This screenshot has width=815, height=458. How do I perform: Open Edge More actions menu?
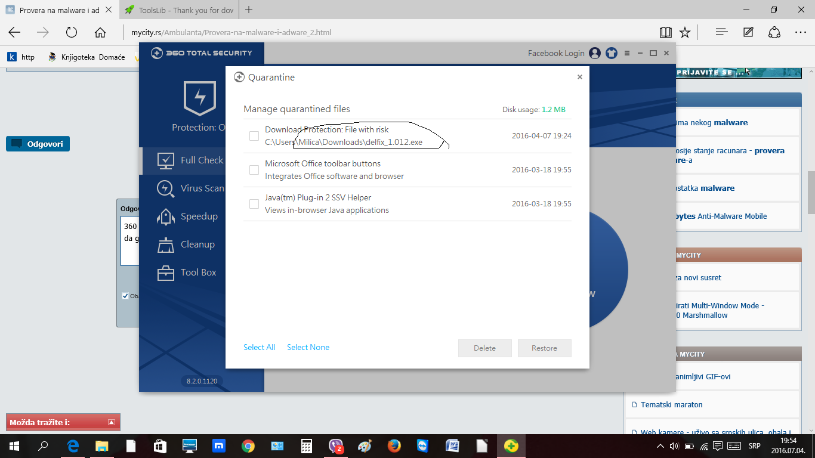click(801, 32)
